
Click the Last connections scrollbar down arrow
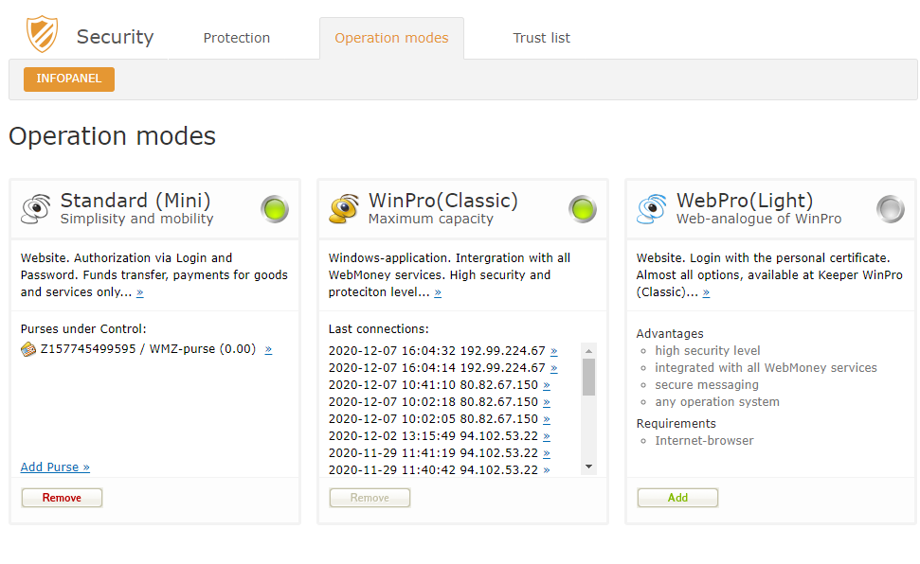(588, 467)
